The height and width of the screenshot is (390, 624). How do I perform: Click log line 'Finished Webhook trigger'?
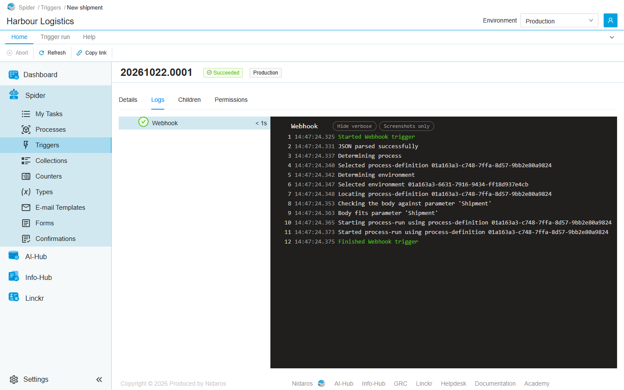point(378,241)
